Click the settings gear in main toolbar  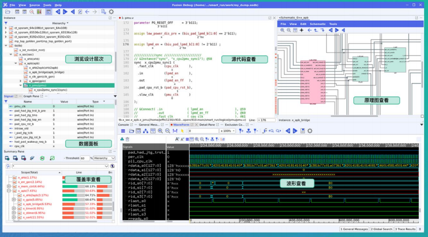pos(111,12)
